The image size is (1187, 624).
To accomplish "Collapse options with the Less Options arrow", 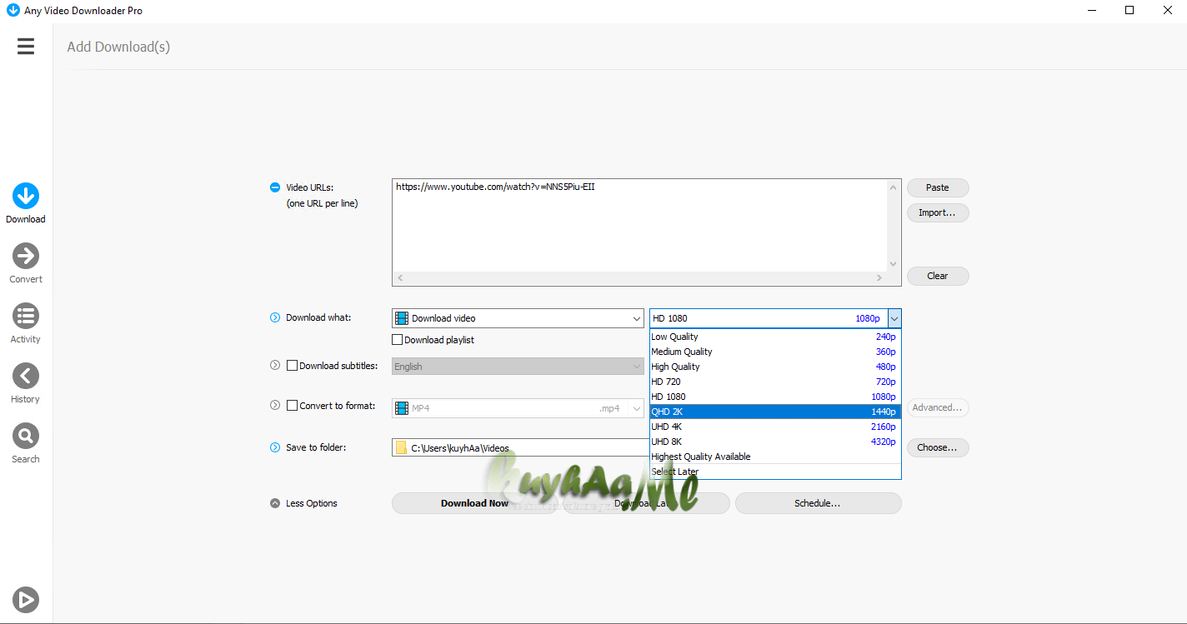I will click(275, 503).
